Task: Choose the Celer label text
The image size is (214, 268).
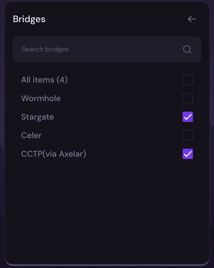Action: click(x=31, y=135)
